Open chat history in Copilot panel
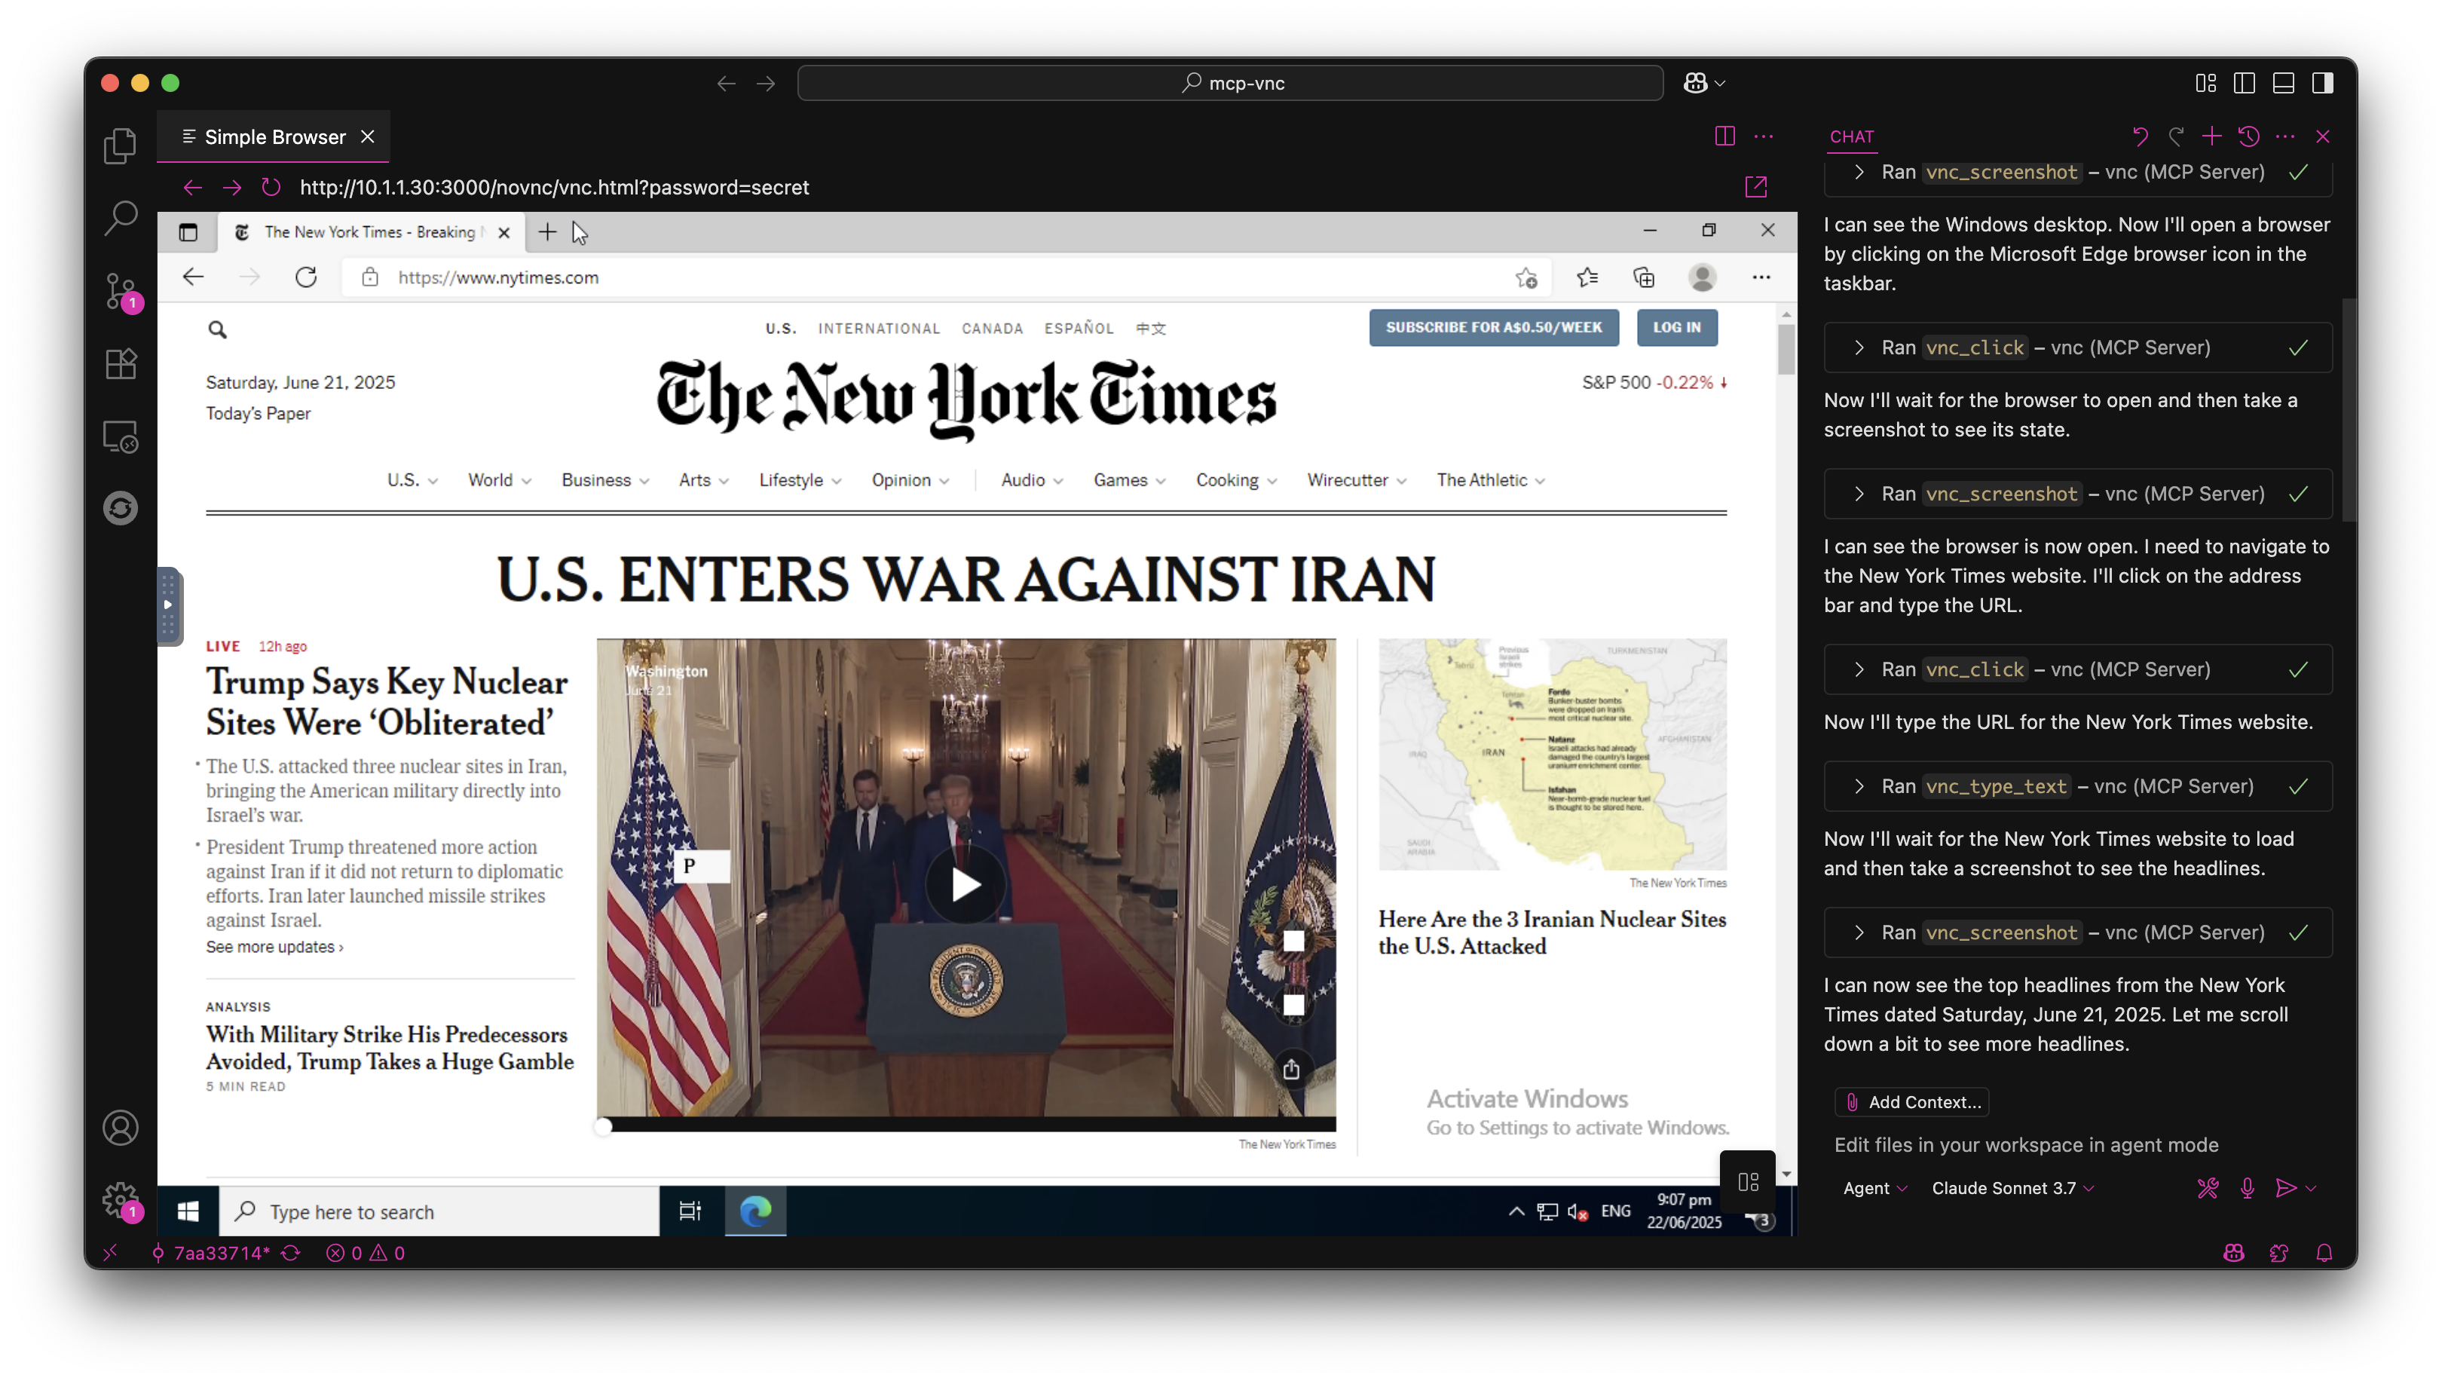The height and width of the screenshot is (1381, 2442). tap(2248, 136)
